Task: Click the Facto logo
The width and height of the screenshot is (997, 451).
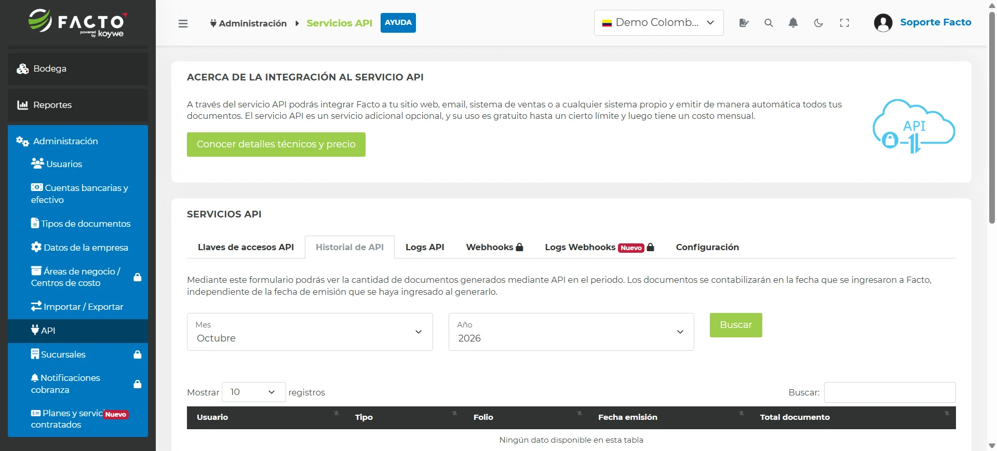Action: (77, 23)
